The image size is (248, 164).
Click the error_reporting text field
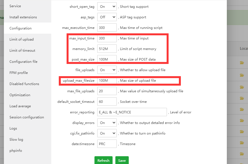point(132,112)
